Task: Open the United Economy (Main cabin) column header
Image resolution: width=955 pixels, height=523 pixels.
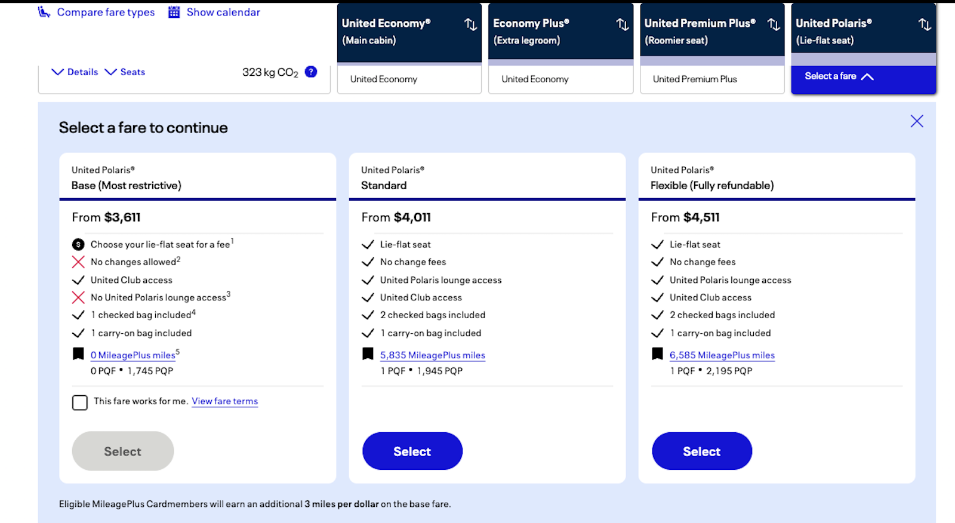Action: (409, 32)
